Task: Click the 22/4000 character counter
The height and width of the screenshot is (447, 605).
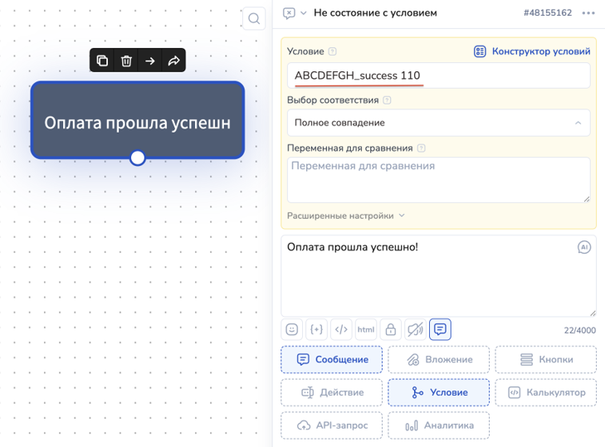Action: click(x=580, y=331)
